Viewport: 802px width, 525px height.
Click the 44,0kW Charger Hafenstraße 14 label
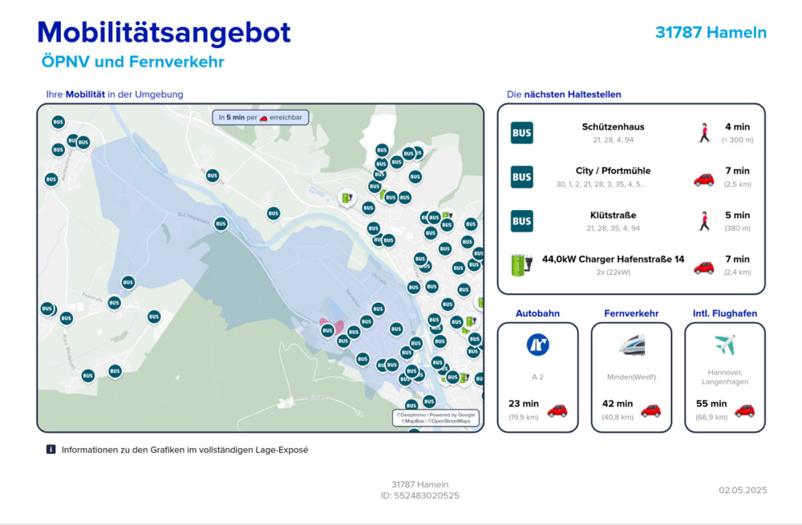(x=613, y=259)
